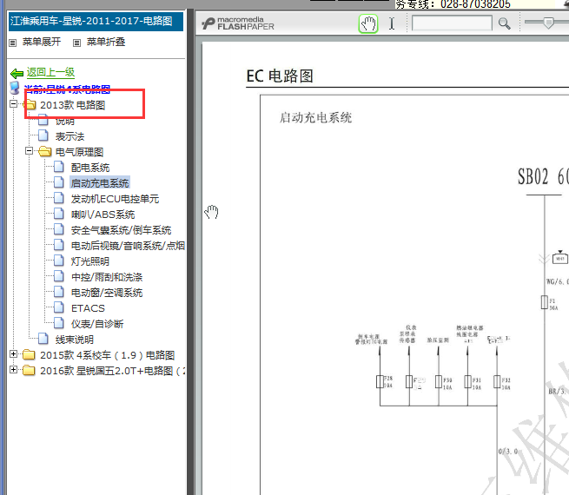Click the 返回上一级 link
Image resolution: width=569 pixels, height=495 pixels.
[x=50, y=72]
